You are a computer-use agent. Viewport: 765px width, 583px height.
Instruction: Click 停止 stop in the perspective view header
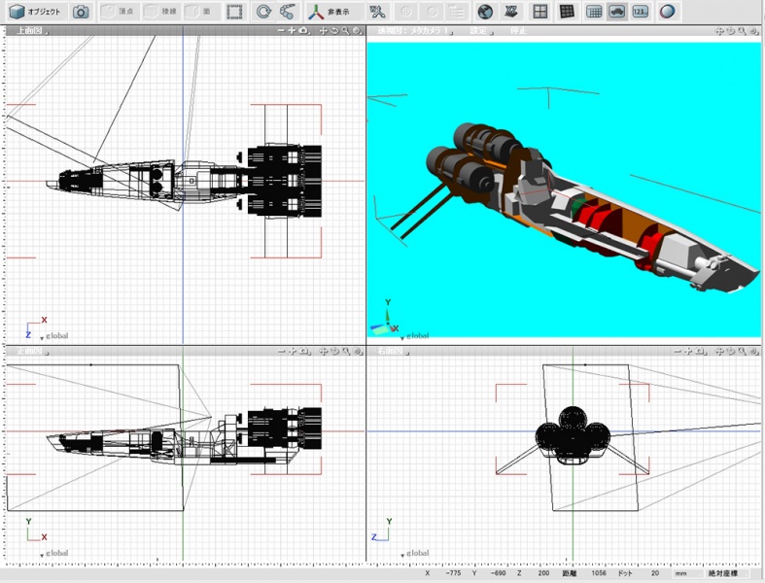(x=519, y=31)
